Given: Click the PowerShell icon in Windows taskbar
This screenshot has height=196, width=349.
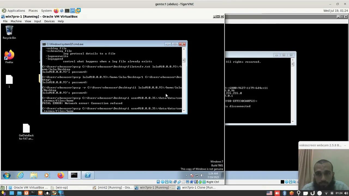Looking at the screenshot, I should (88, 175).
